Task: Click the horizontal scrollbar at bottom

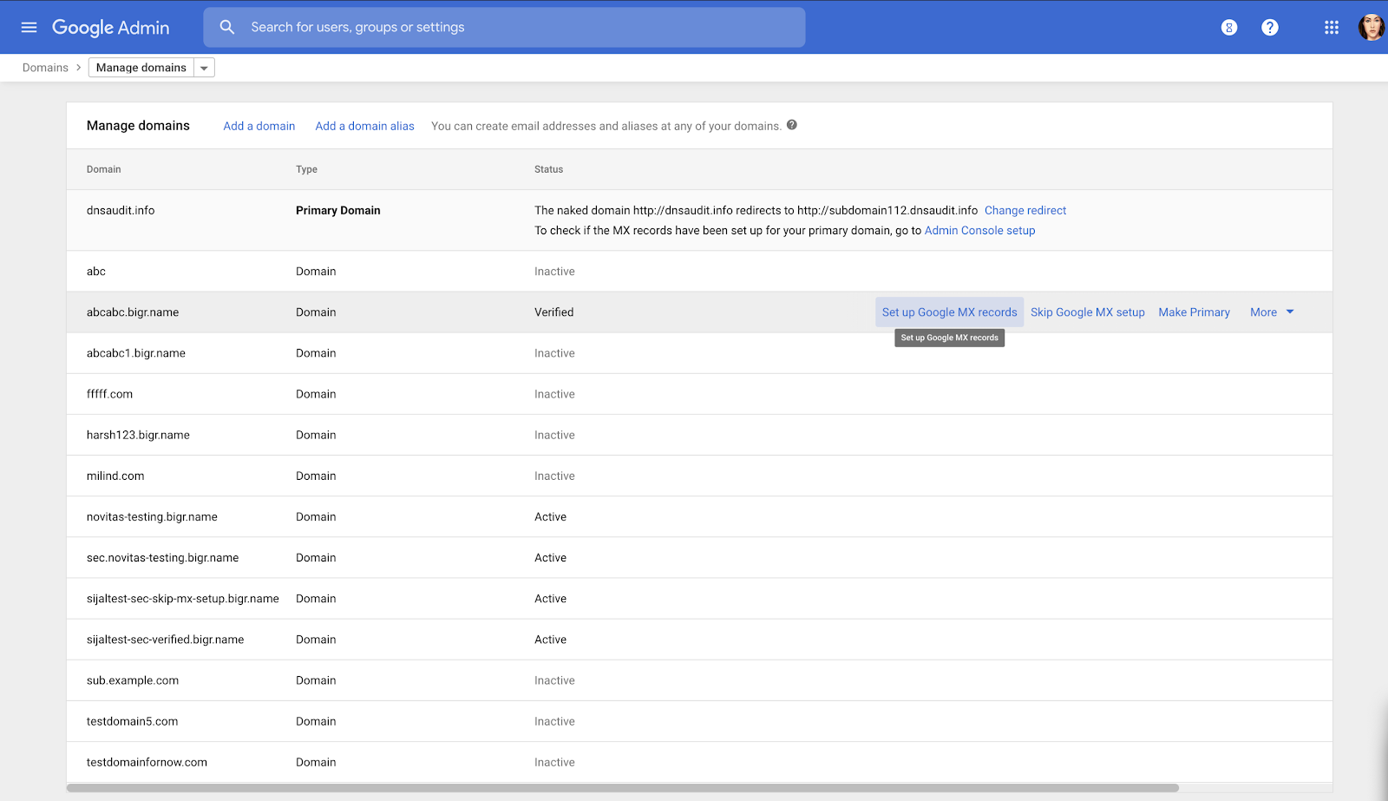Action: [x=622, y=788]
